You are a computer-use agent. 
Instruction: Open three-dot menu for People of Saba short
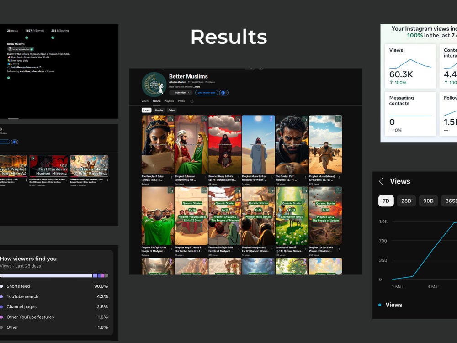(x=171, y=177)
